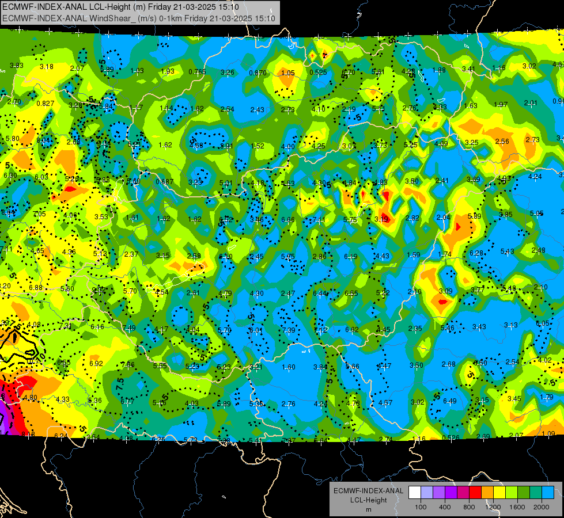Click the wind shear value '6.49'
The width and height of the screenshot is (564, 518).
449,401
